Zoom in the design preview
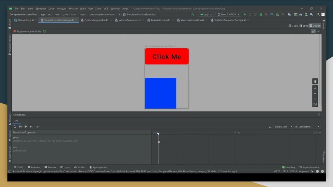Screen dimensions: 333x187 (x=315, y=88)
